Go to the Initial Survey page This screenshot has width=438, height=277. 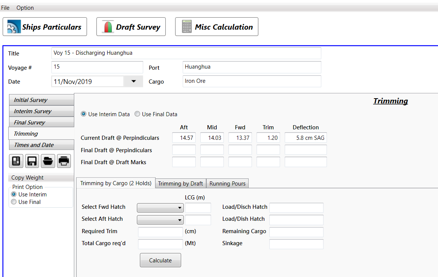31,100
